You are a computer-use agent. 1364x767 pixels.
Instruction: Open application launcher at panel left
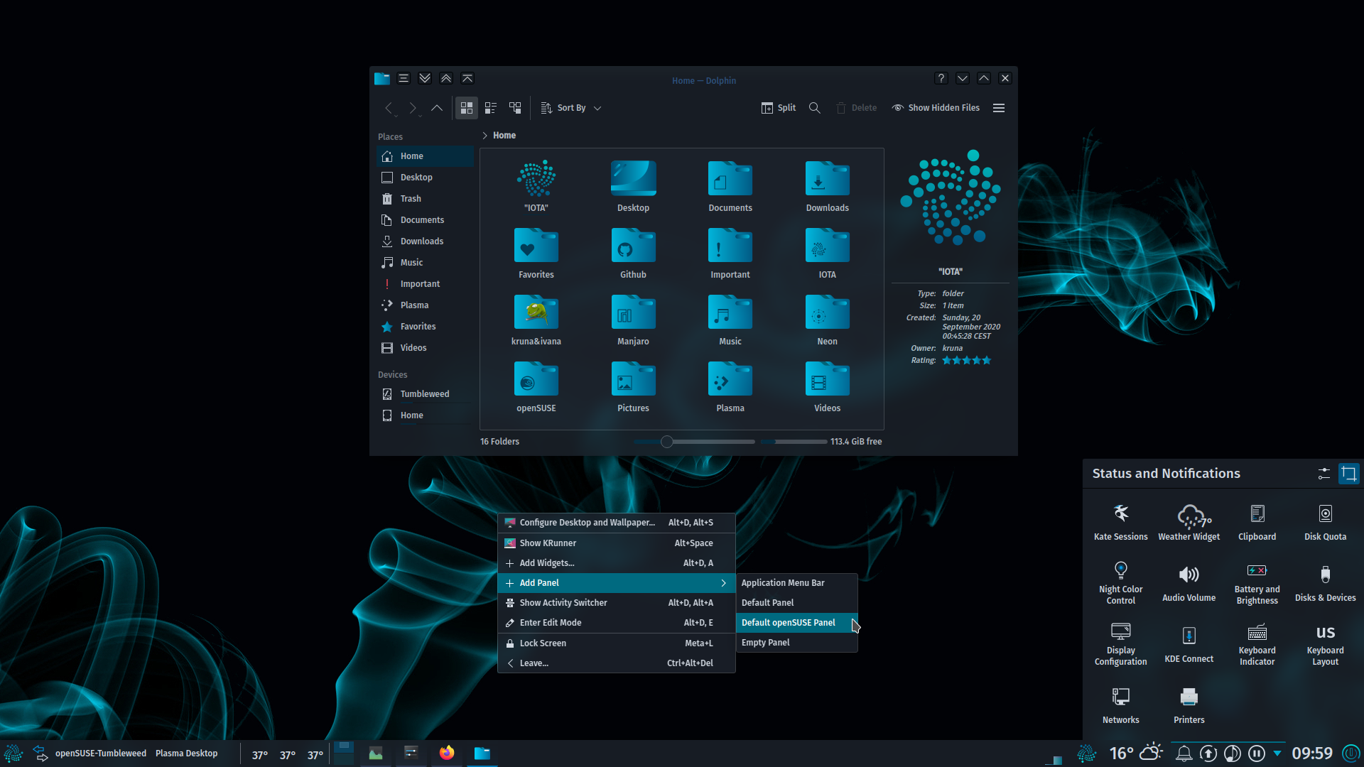(13, 753)
